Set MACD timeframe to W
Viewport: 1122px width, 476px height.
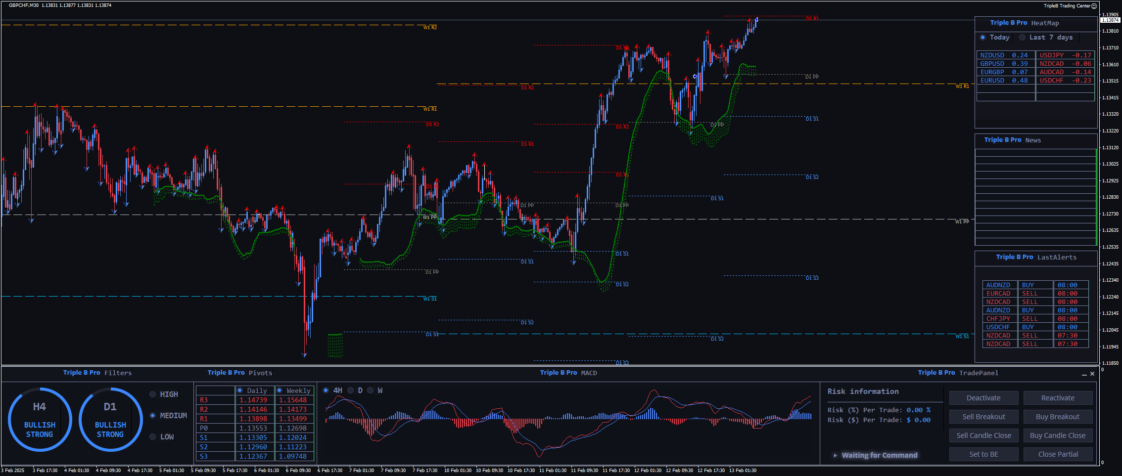click(x=371, y=390)
